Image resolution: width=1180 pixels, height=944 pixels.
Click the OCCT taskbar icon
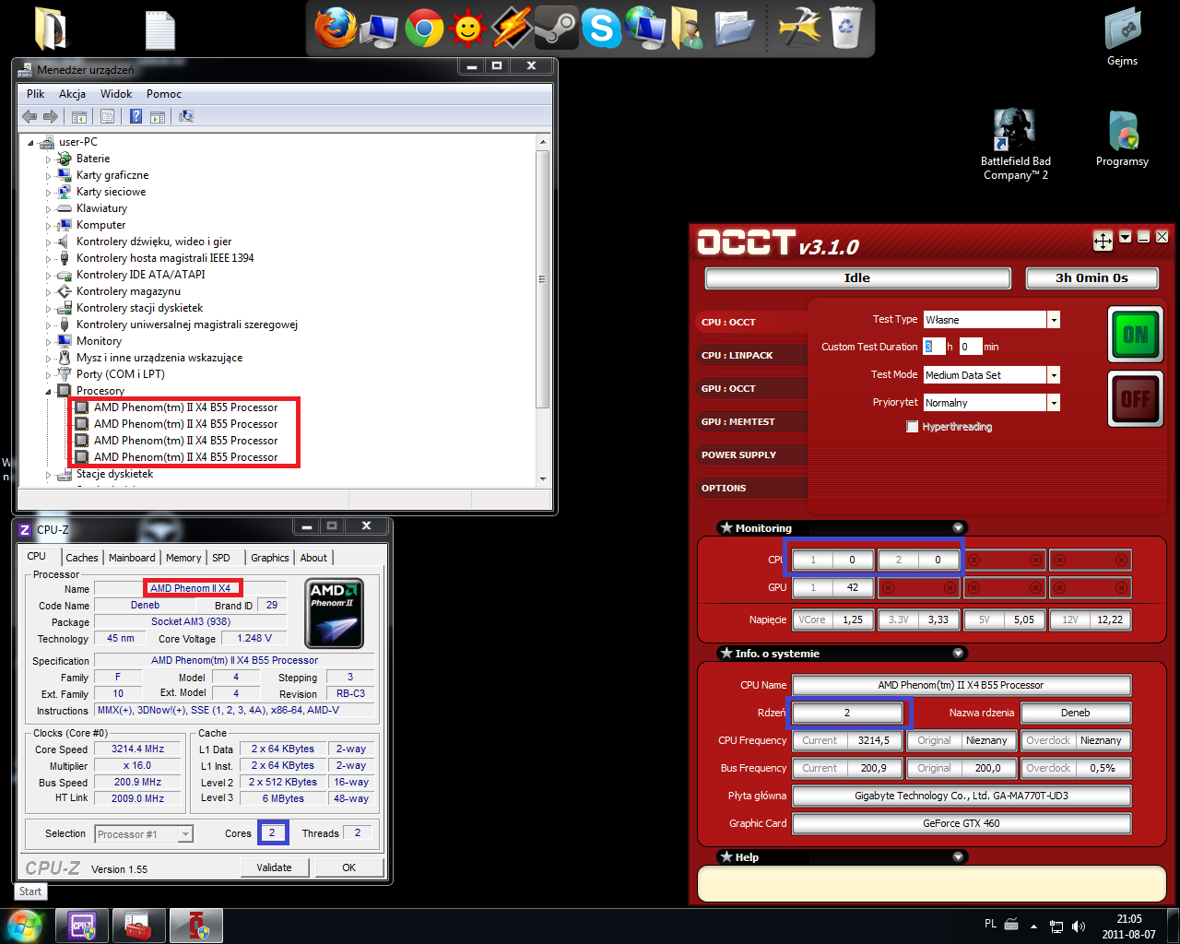click(x=196, y=926)
